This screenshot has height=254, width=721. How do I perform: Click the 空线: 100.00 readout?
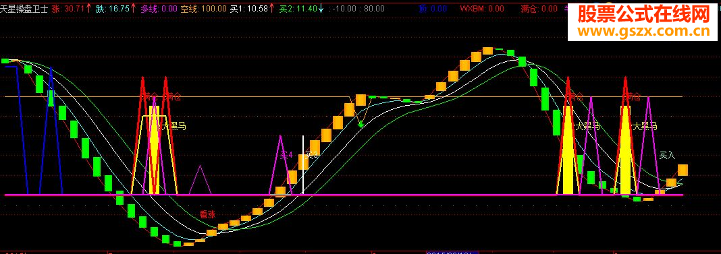[204, 8]
